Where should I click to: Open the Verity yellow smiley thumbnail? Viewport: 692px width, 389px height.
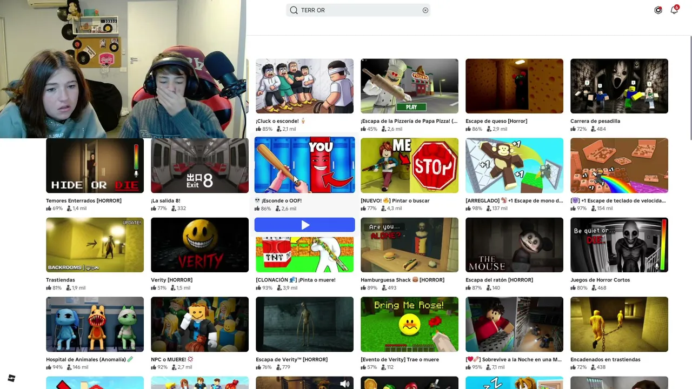pos(199,245)
